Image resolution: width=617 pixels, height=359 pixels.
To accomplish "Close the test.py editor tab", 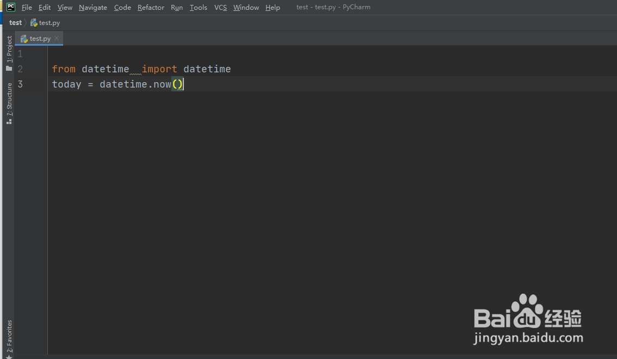I will coord(57,38).
